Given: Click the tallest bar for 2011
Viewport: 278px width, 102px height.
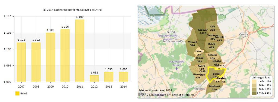Looking at the screenshot, I should click(x=80, y=51).
